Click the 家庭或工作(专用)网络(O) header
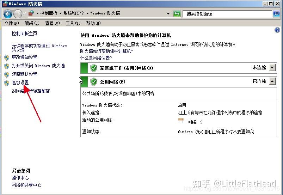The height and width of the screenshot is (195, 283). click(127, 68)
